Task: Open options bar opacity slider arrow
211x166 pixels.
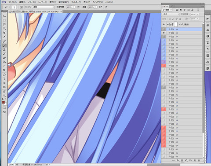Action: click(73, 7)
